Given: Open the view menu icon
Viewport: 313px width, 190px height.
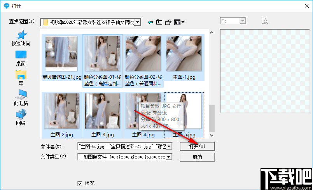Looking at the screenshot, I should click(179, 22).
